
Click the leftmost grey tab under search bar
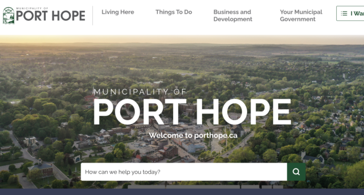tap(147, 187)
